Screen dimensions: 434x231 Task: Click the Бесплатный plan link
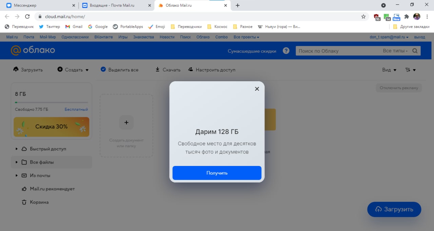coord(76,109)
